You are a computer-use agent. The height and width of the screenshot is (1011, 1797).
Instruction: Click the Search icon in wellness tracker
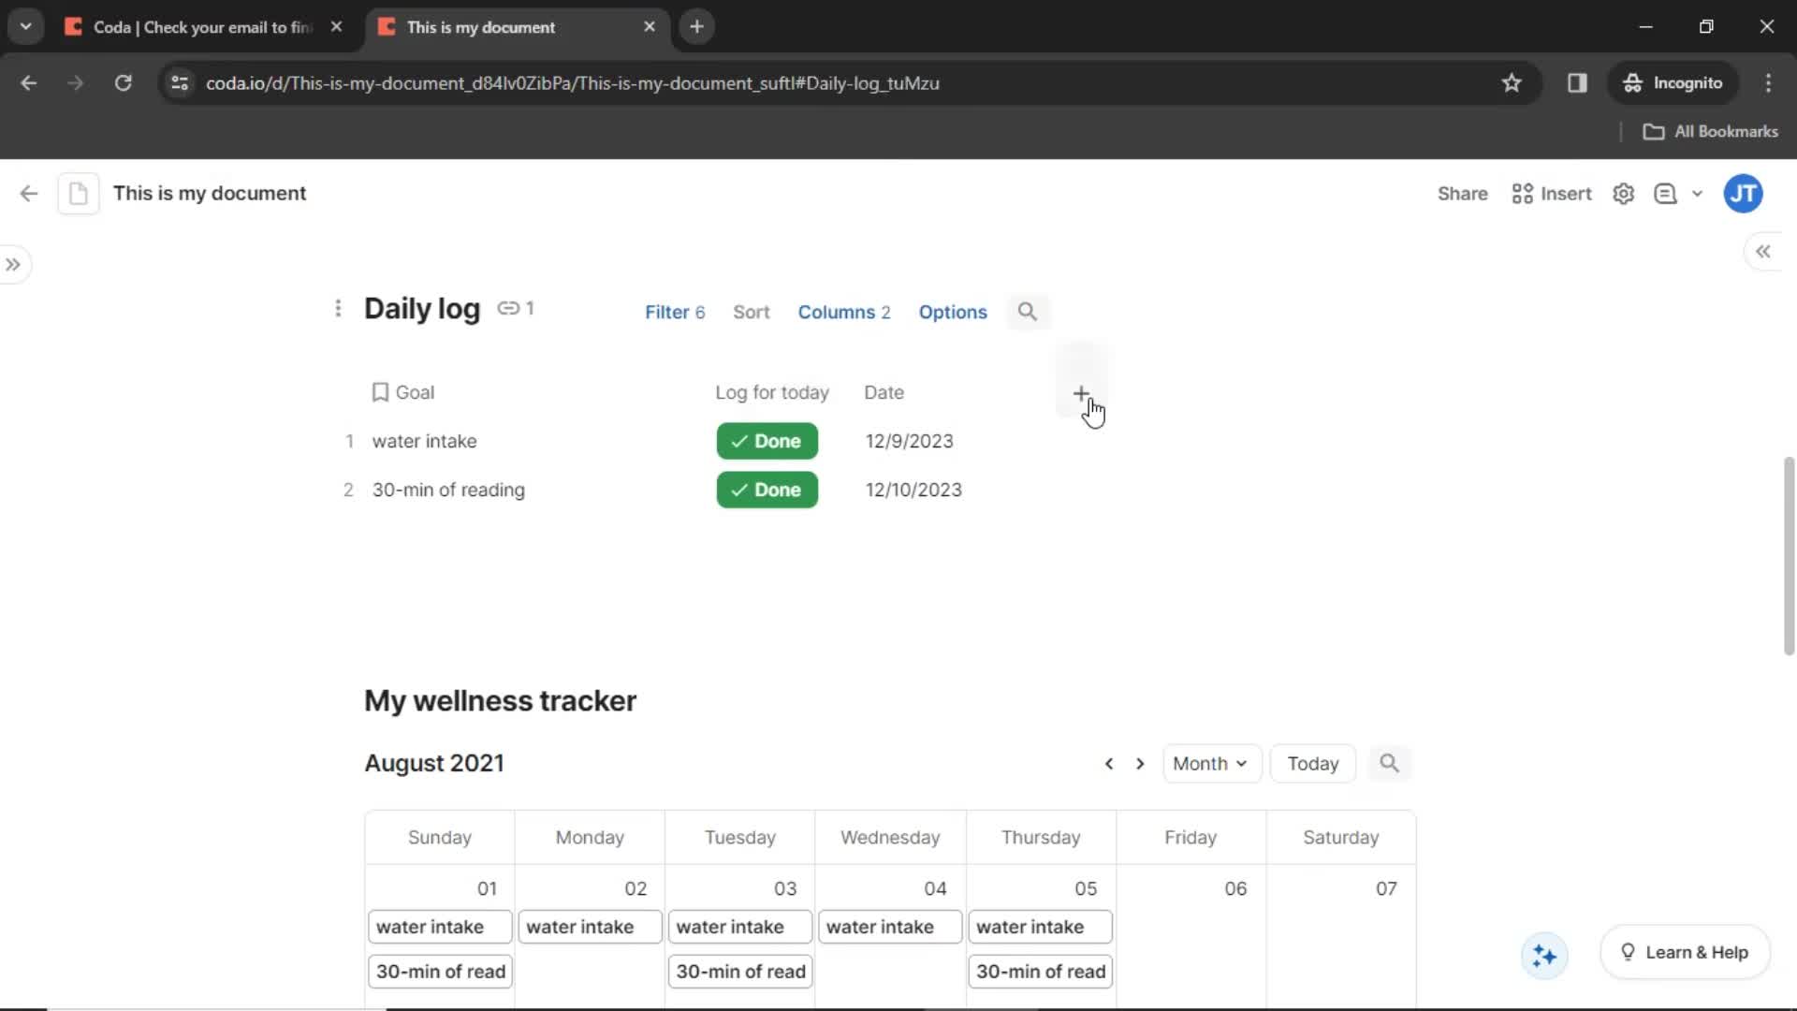pyautogui.click(x=1389, y=763)
